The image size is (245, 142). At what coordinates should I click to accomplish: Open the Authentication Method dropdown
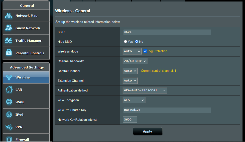pyautogui.click(x=145, y=90)
